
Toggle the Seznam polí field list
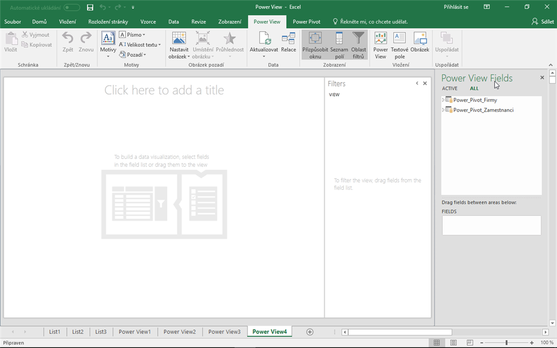click(x=339, y=45)
